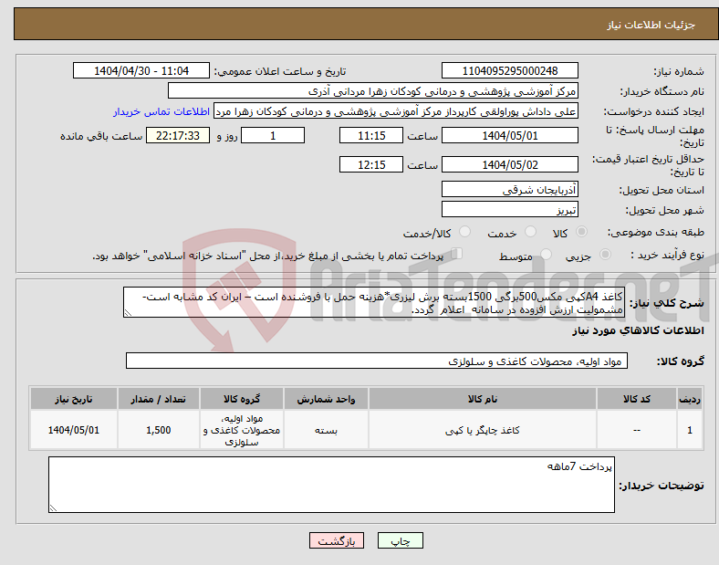Click the resize handle of buyer notes textarea
Screen dimensions: 719x565
[x=53, y=508]
